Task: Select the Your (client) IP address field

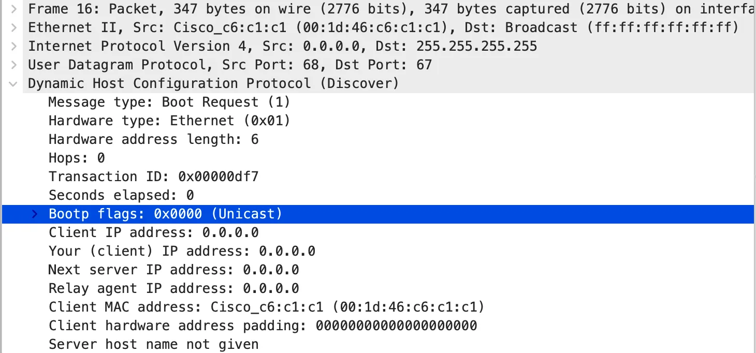Action: (181, 251)
